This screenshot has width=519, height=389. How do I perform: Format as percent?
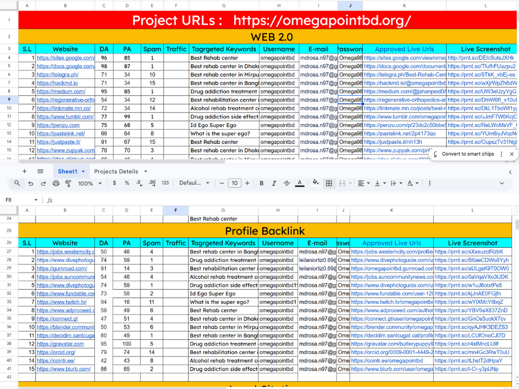(x=127, y=183)
